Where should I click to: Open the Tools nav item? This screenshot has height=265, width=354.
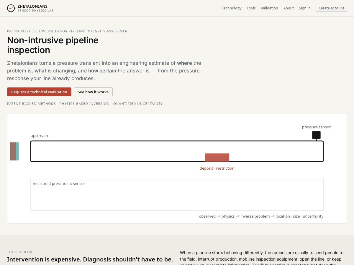(x=251, y=8)
